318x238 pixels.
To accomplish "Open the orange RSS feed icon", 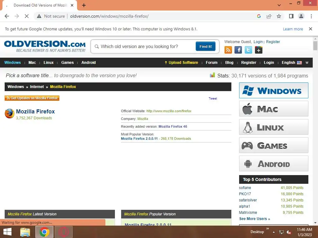I will click(x=228, y=50).
